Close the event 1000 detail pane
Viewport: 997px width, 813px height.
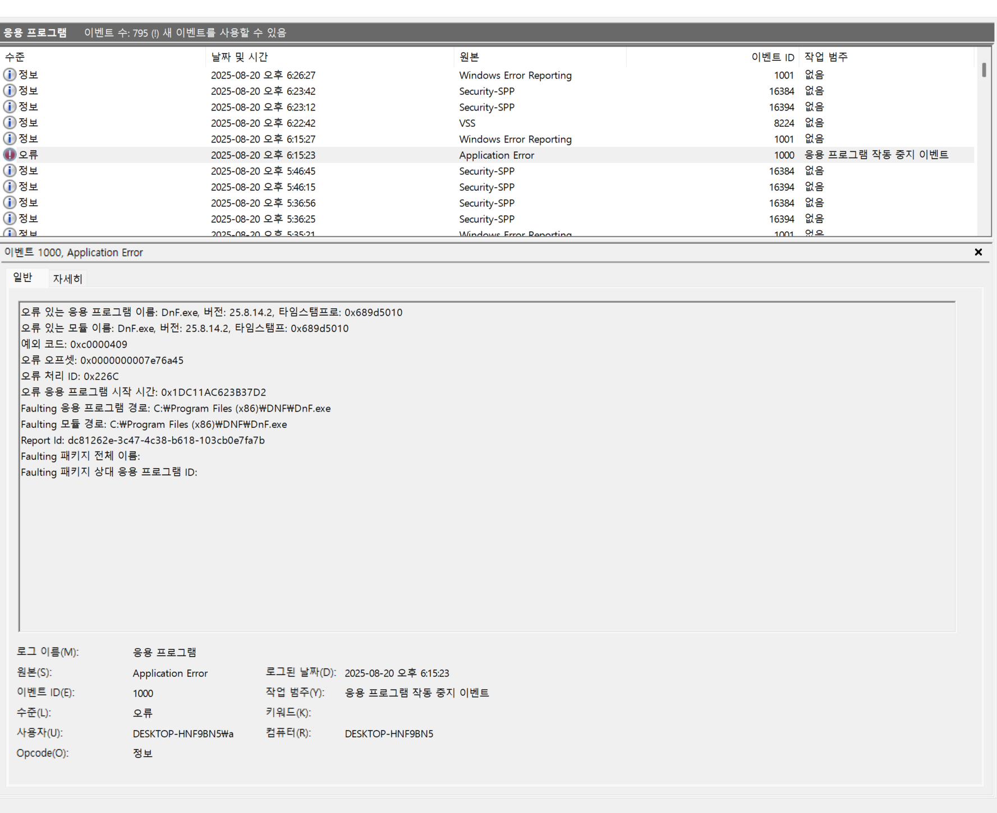(x=978, y=252)
